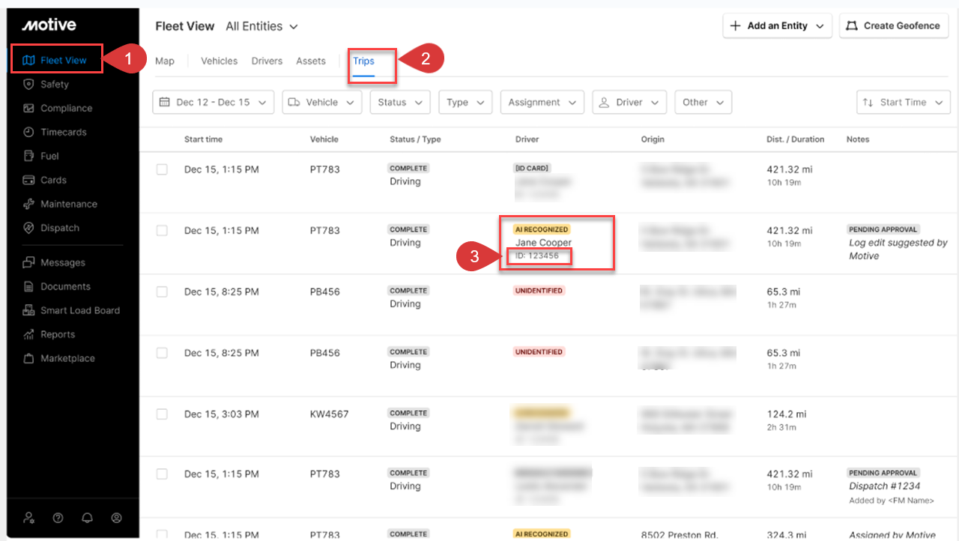Select the Jane Cooper trip checkbox
Image resolution: width=959 pixels, height=541 pixels.
click(x=162, y=231)
